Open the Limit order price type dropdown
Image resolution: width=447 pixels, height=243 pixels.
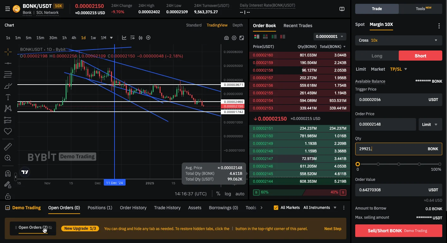[x=430, y=124]
